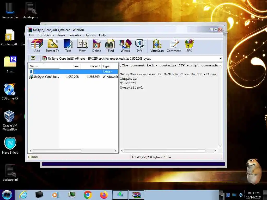
Task: Select the Delete toolbar icon
Action: pos(96,46)
